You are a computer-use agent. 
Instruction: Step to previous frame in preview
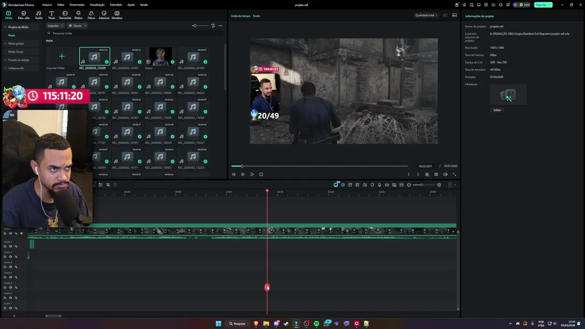pos(234,174)
